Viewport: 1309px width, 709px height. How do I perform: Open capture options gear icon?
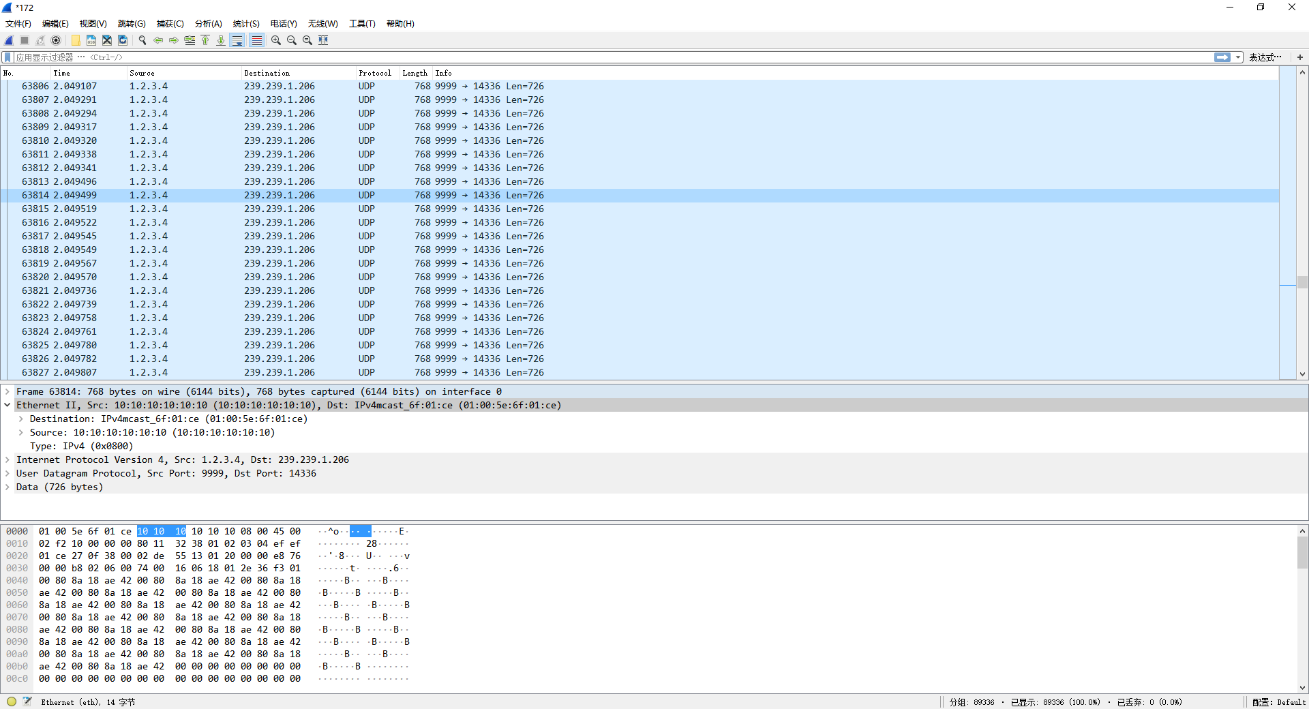56,40
